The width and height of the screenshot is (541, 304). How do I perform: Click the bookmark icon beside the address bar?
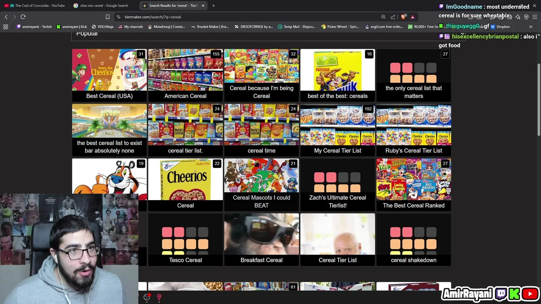107,17
